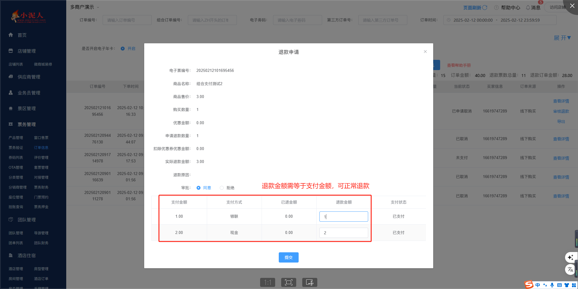Click the fit-to-screen viewer icon
578x289 pixels.
coord(288,282)
